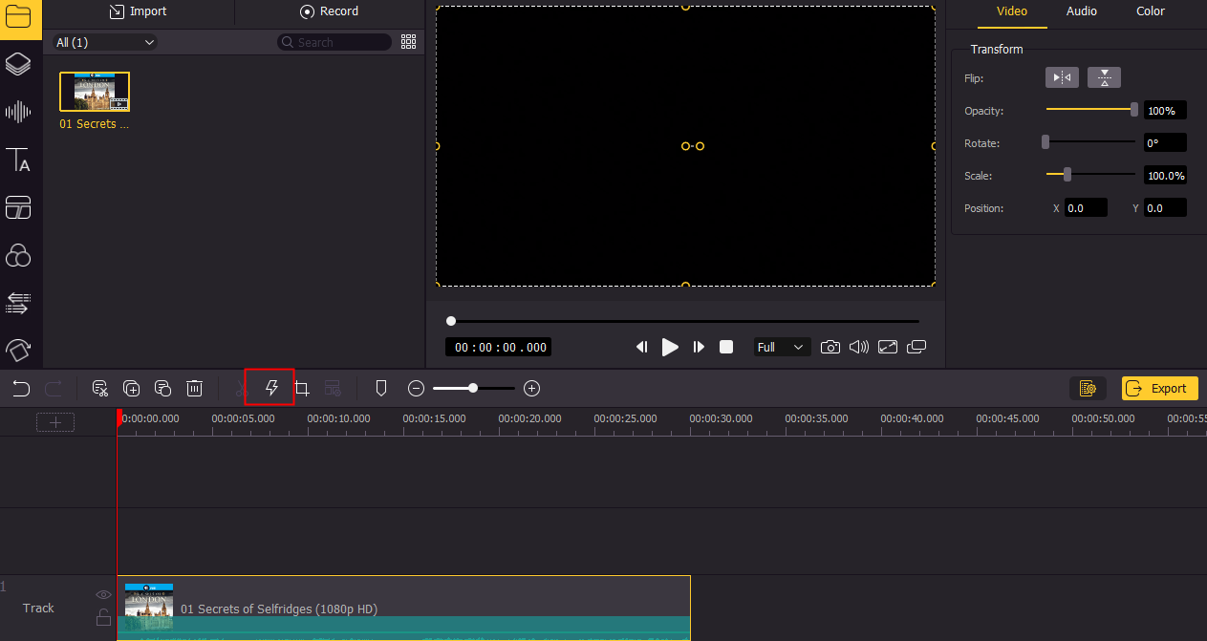Click the Opacity 100% value field

(1165, 110)
